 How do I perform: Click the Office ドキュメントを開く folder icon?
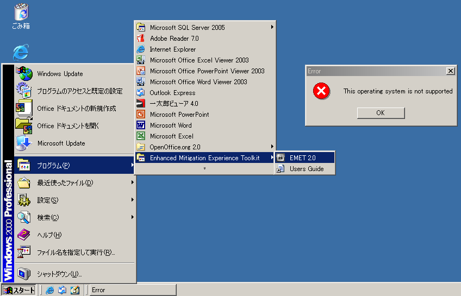(24, 125)
